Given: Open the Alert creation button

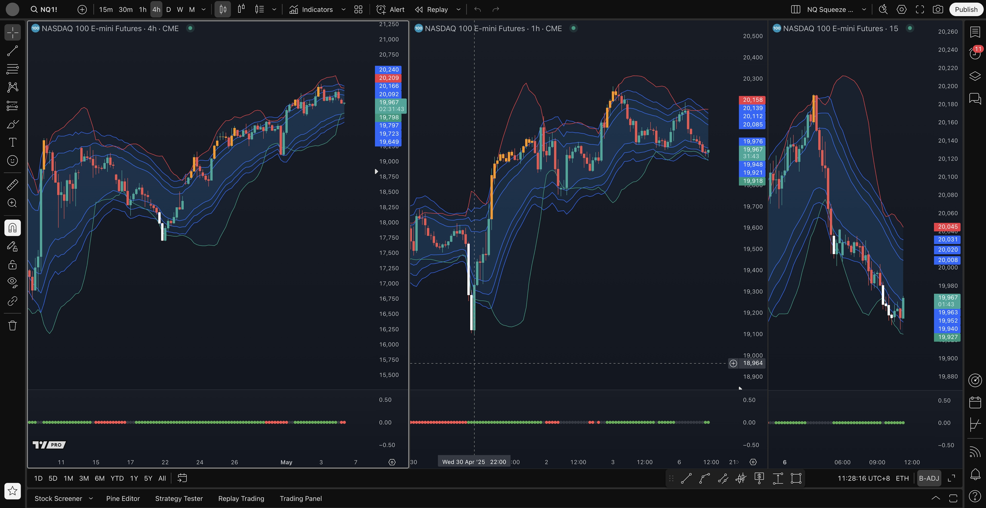Looking at the screenshot, I should point(390,9).
